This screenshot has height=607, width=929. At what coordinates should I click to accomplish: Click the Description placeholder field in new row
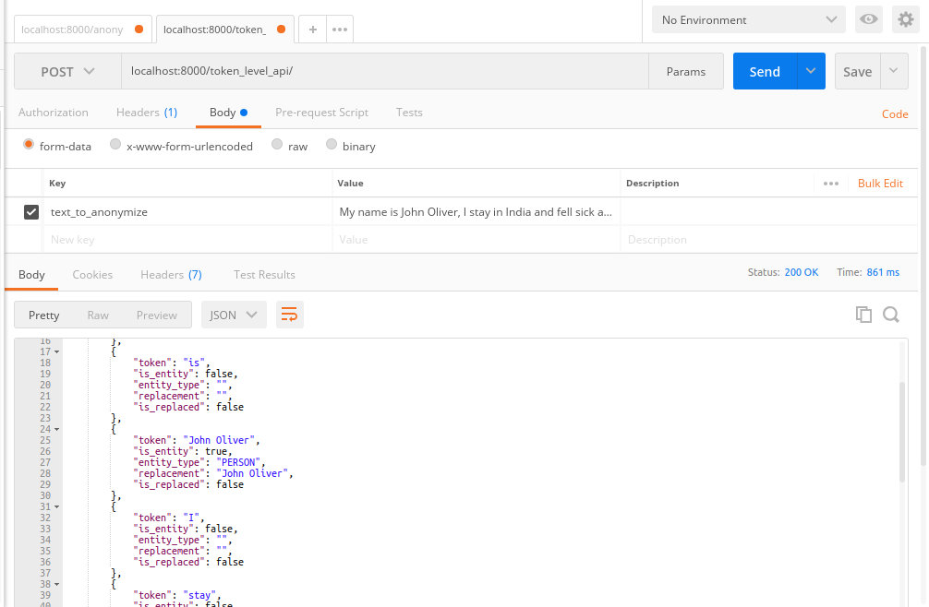[769, 240]
